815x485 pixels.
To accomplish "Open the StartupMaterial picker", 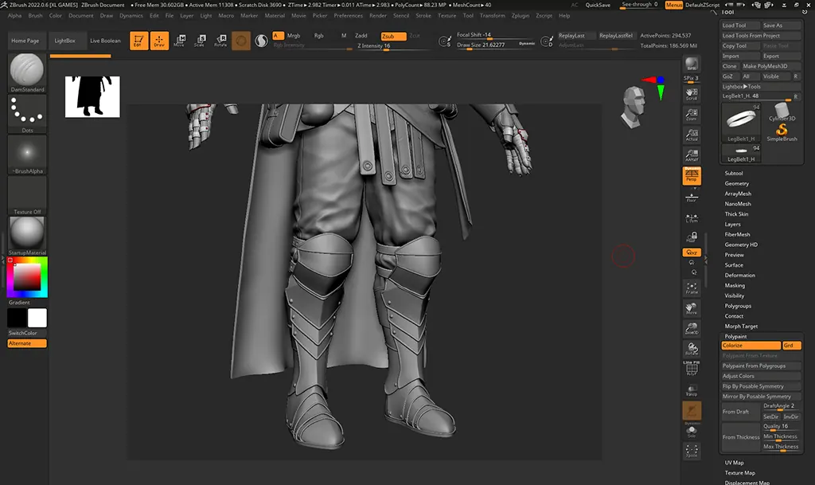I will tap(27, 236).
